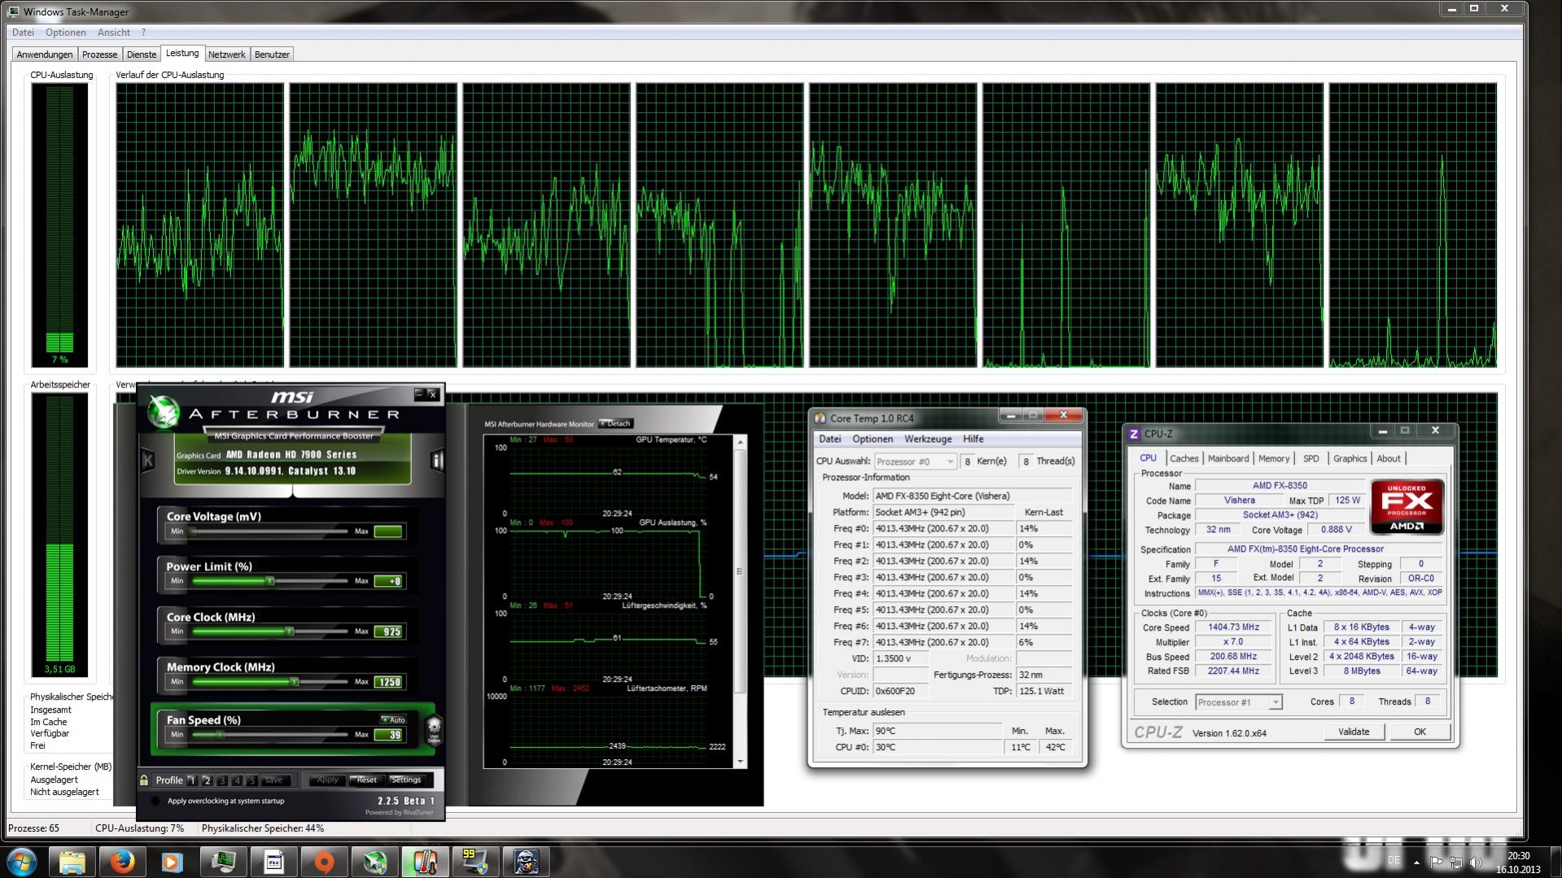This screenshot has width=1562, height=878.
Task: Open the Origin taskbar icon
Action: coord(324,862)
